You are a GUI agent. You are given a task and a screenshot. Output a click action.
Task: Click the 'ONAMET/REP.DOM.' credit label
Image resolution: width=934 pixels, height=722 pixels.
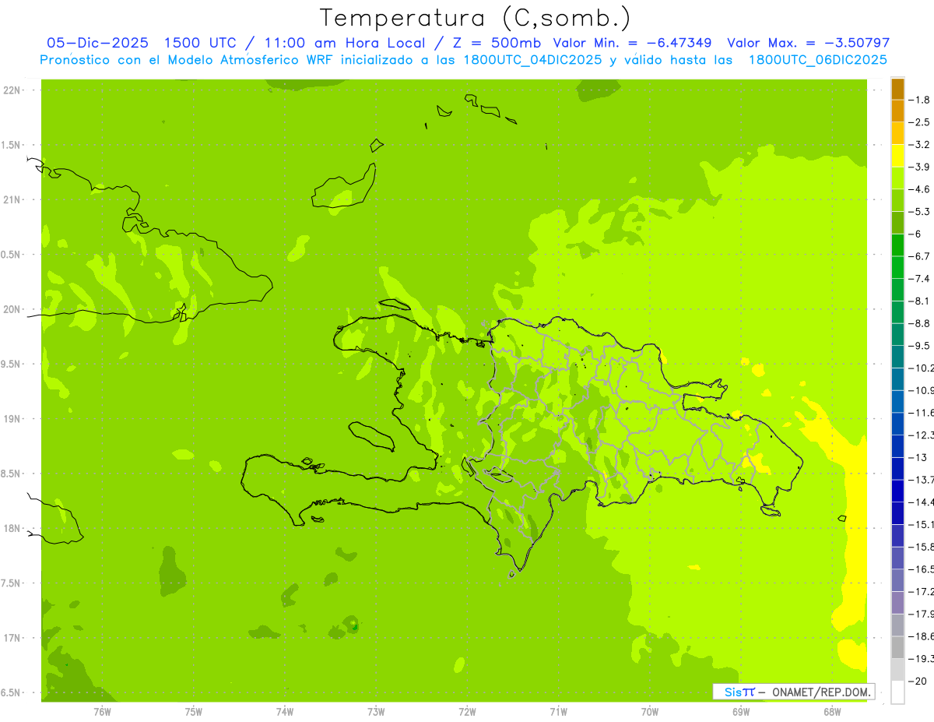coord(822,692)
